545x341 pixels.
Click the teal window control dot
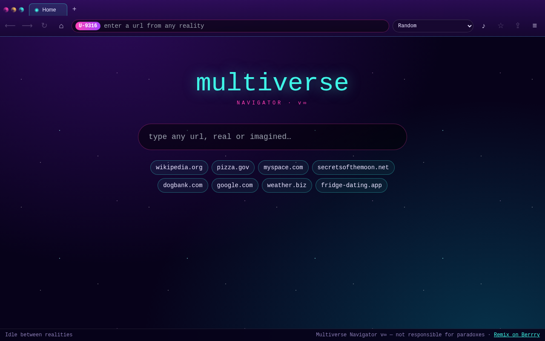tap(21, 10)
